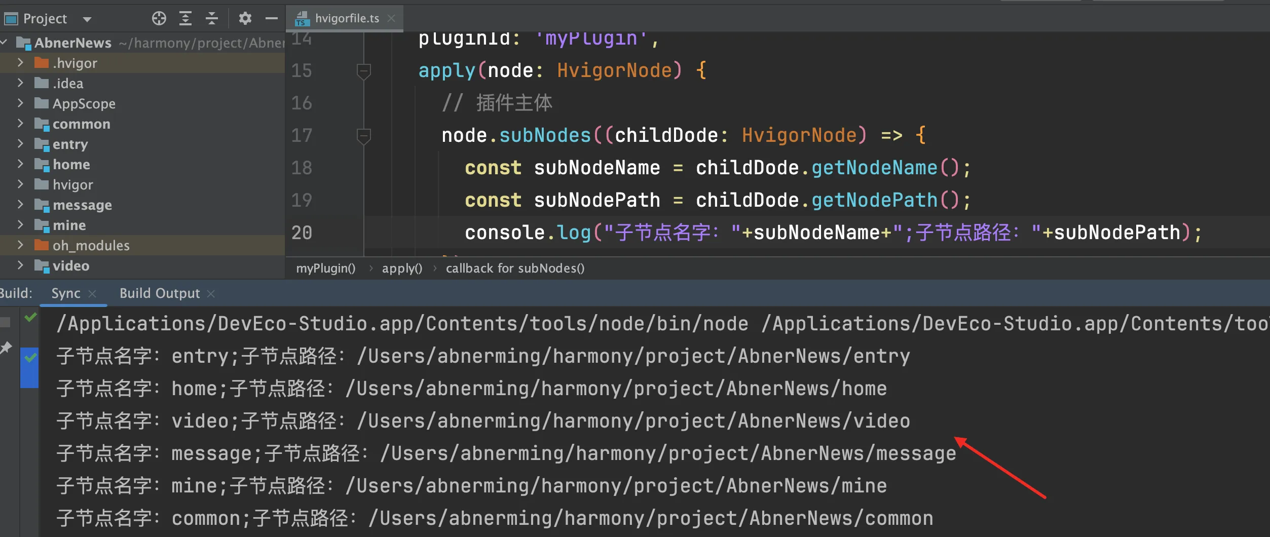
Task: Select the mine module row
Action: (x=142, y=225)
